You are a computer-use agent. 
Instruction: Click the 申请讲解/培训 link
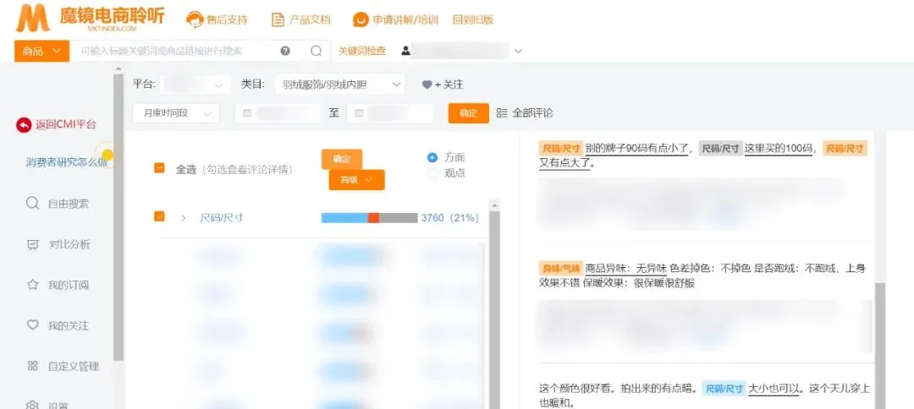tap(405, 19)
